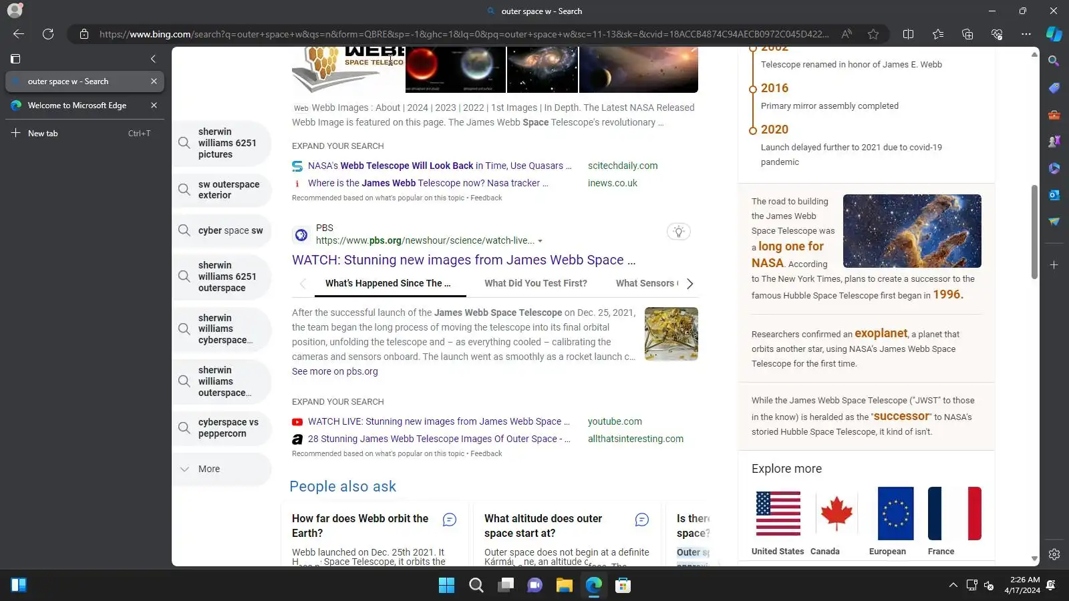The width and height of the screenshot is (1069, 601).
Task: Launch Copilot from the toolbar
Action: point(1054,34)
